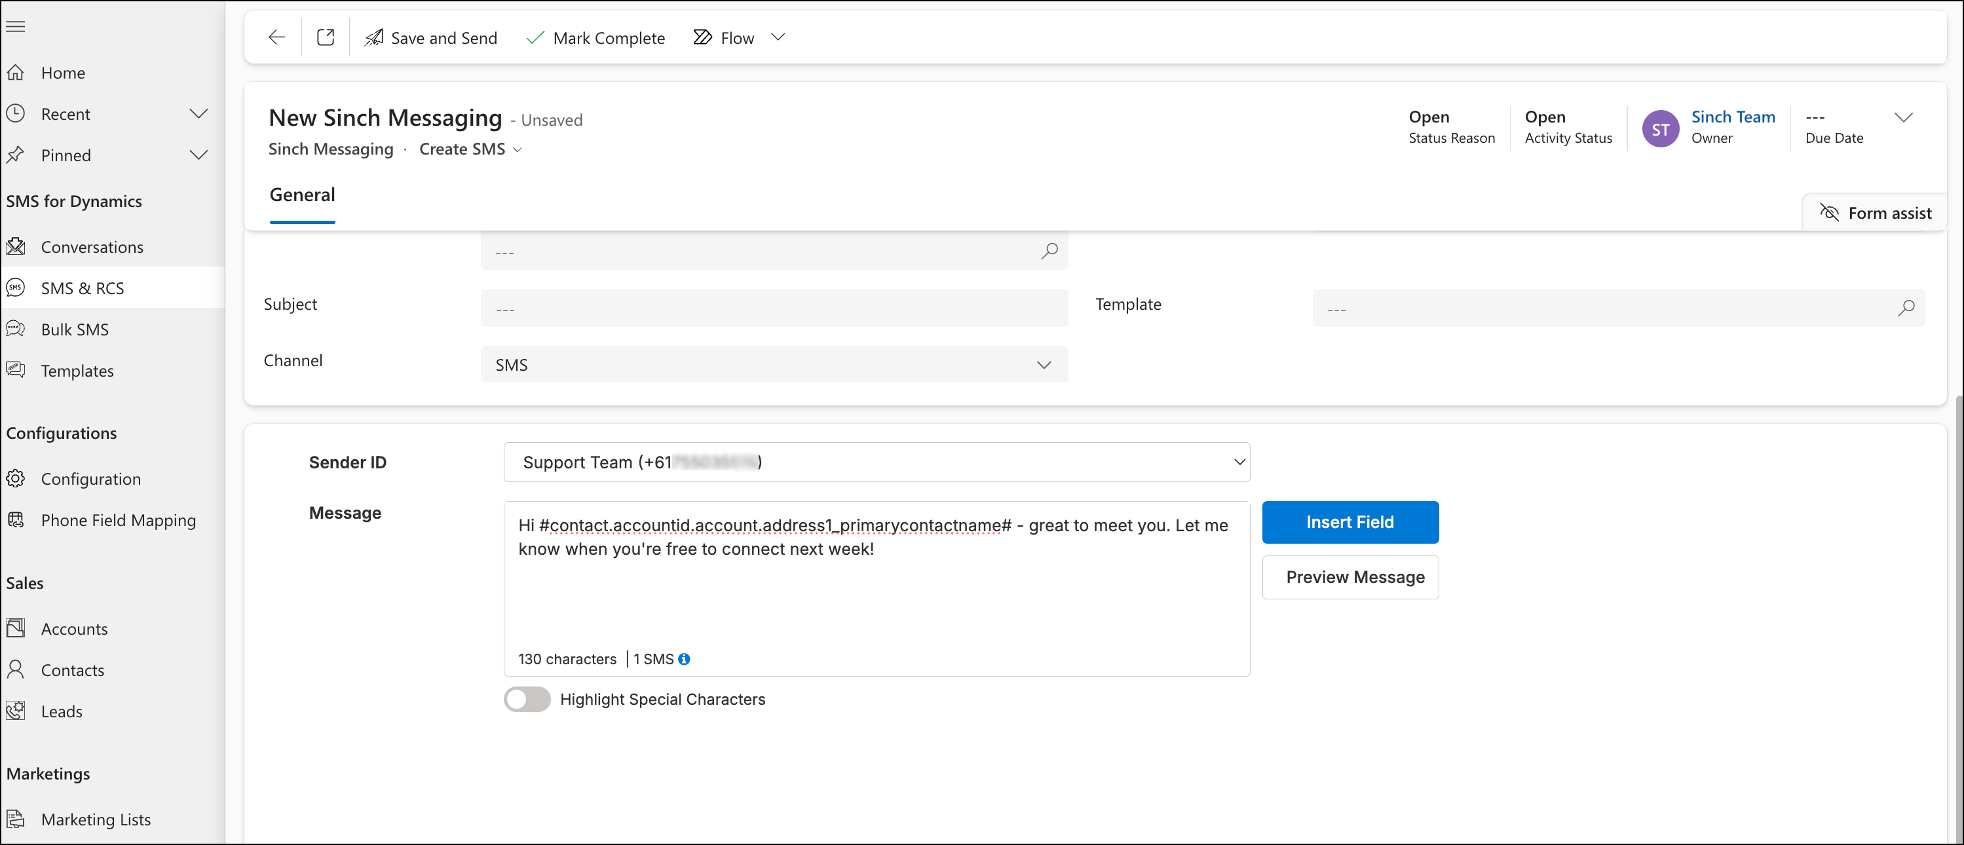Expand the header details chevron

coord(1903,117)
